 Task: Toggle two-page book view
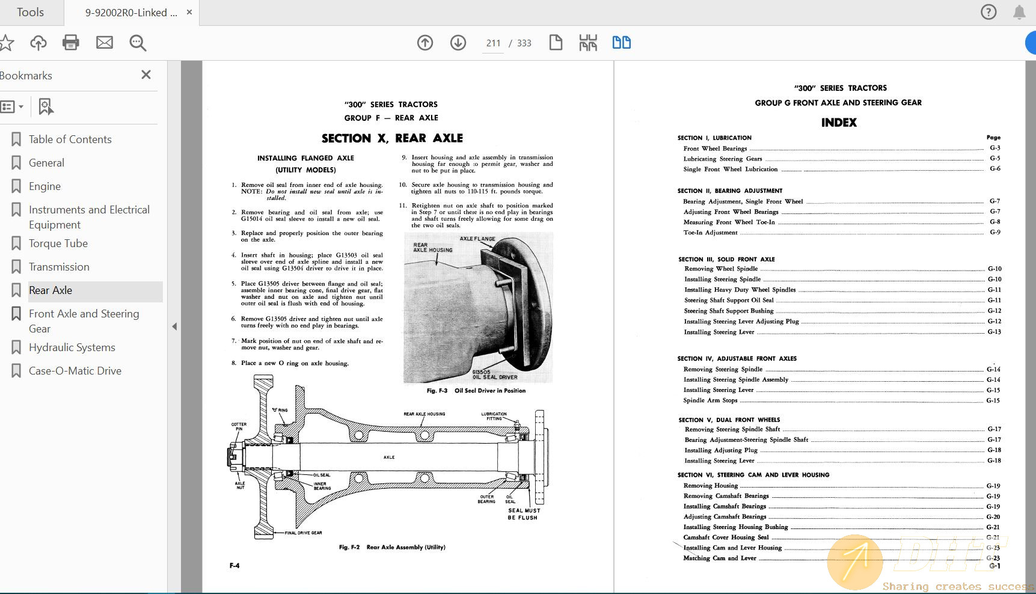click(x=621, y=43)
